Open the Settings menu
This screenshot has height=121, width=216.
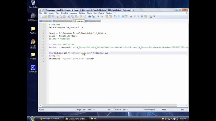(x=82, y=13)
